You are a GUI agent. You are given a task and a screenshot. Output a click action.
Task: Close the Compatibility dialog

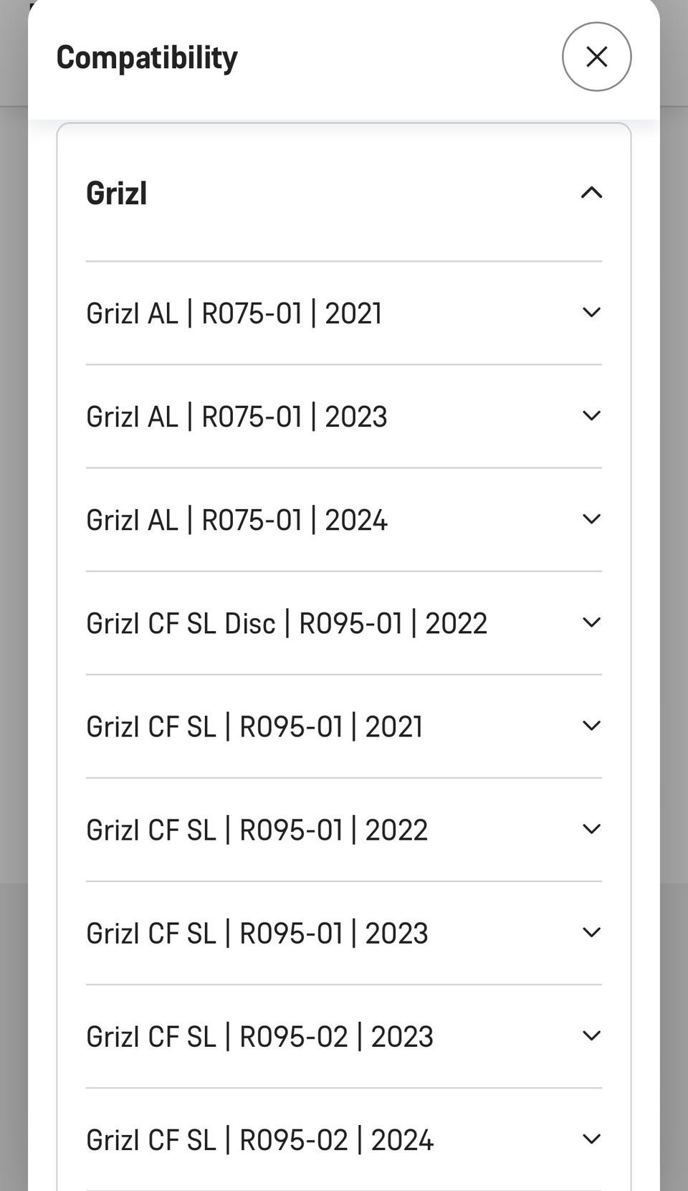[x=596, y=57]
